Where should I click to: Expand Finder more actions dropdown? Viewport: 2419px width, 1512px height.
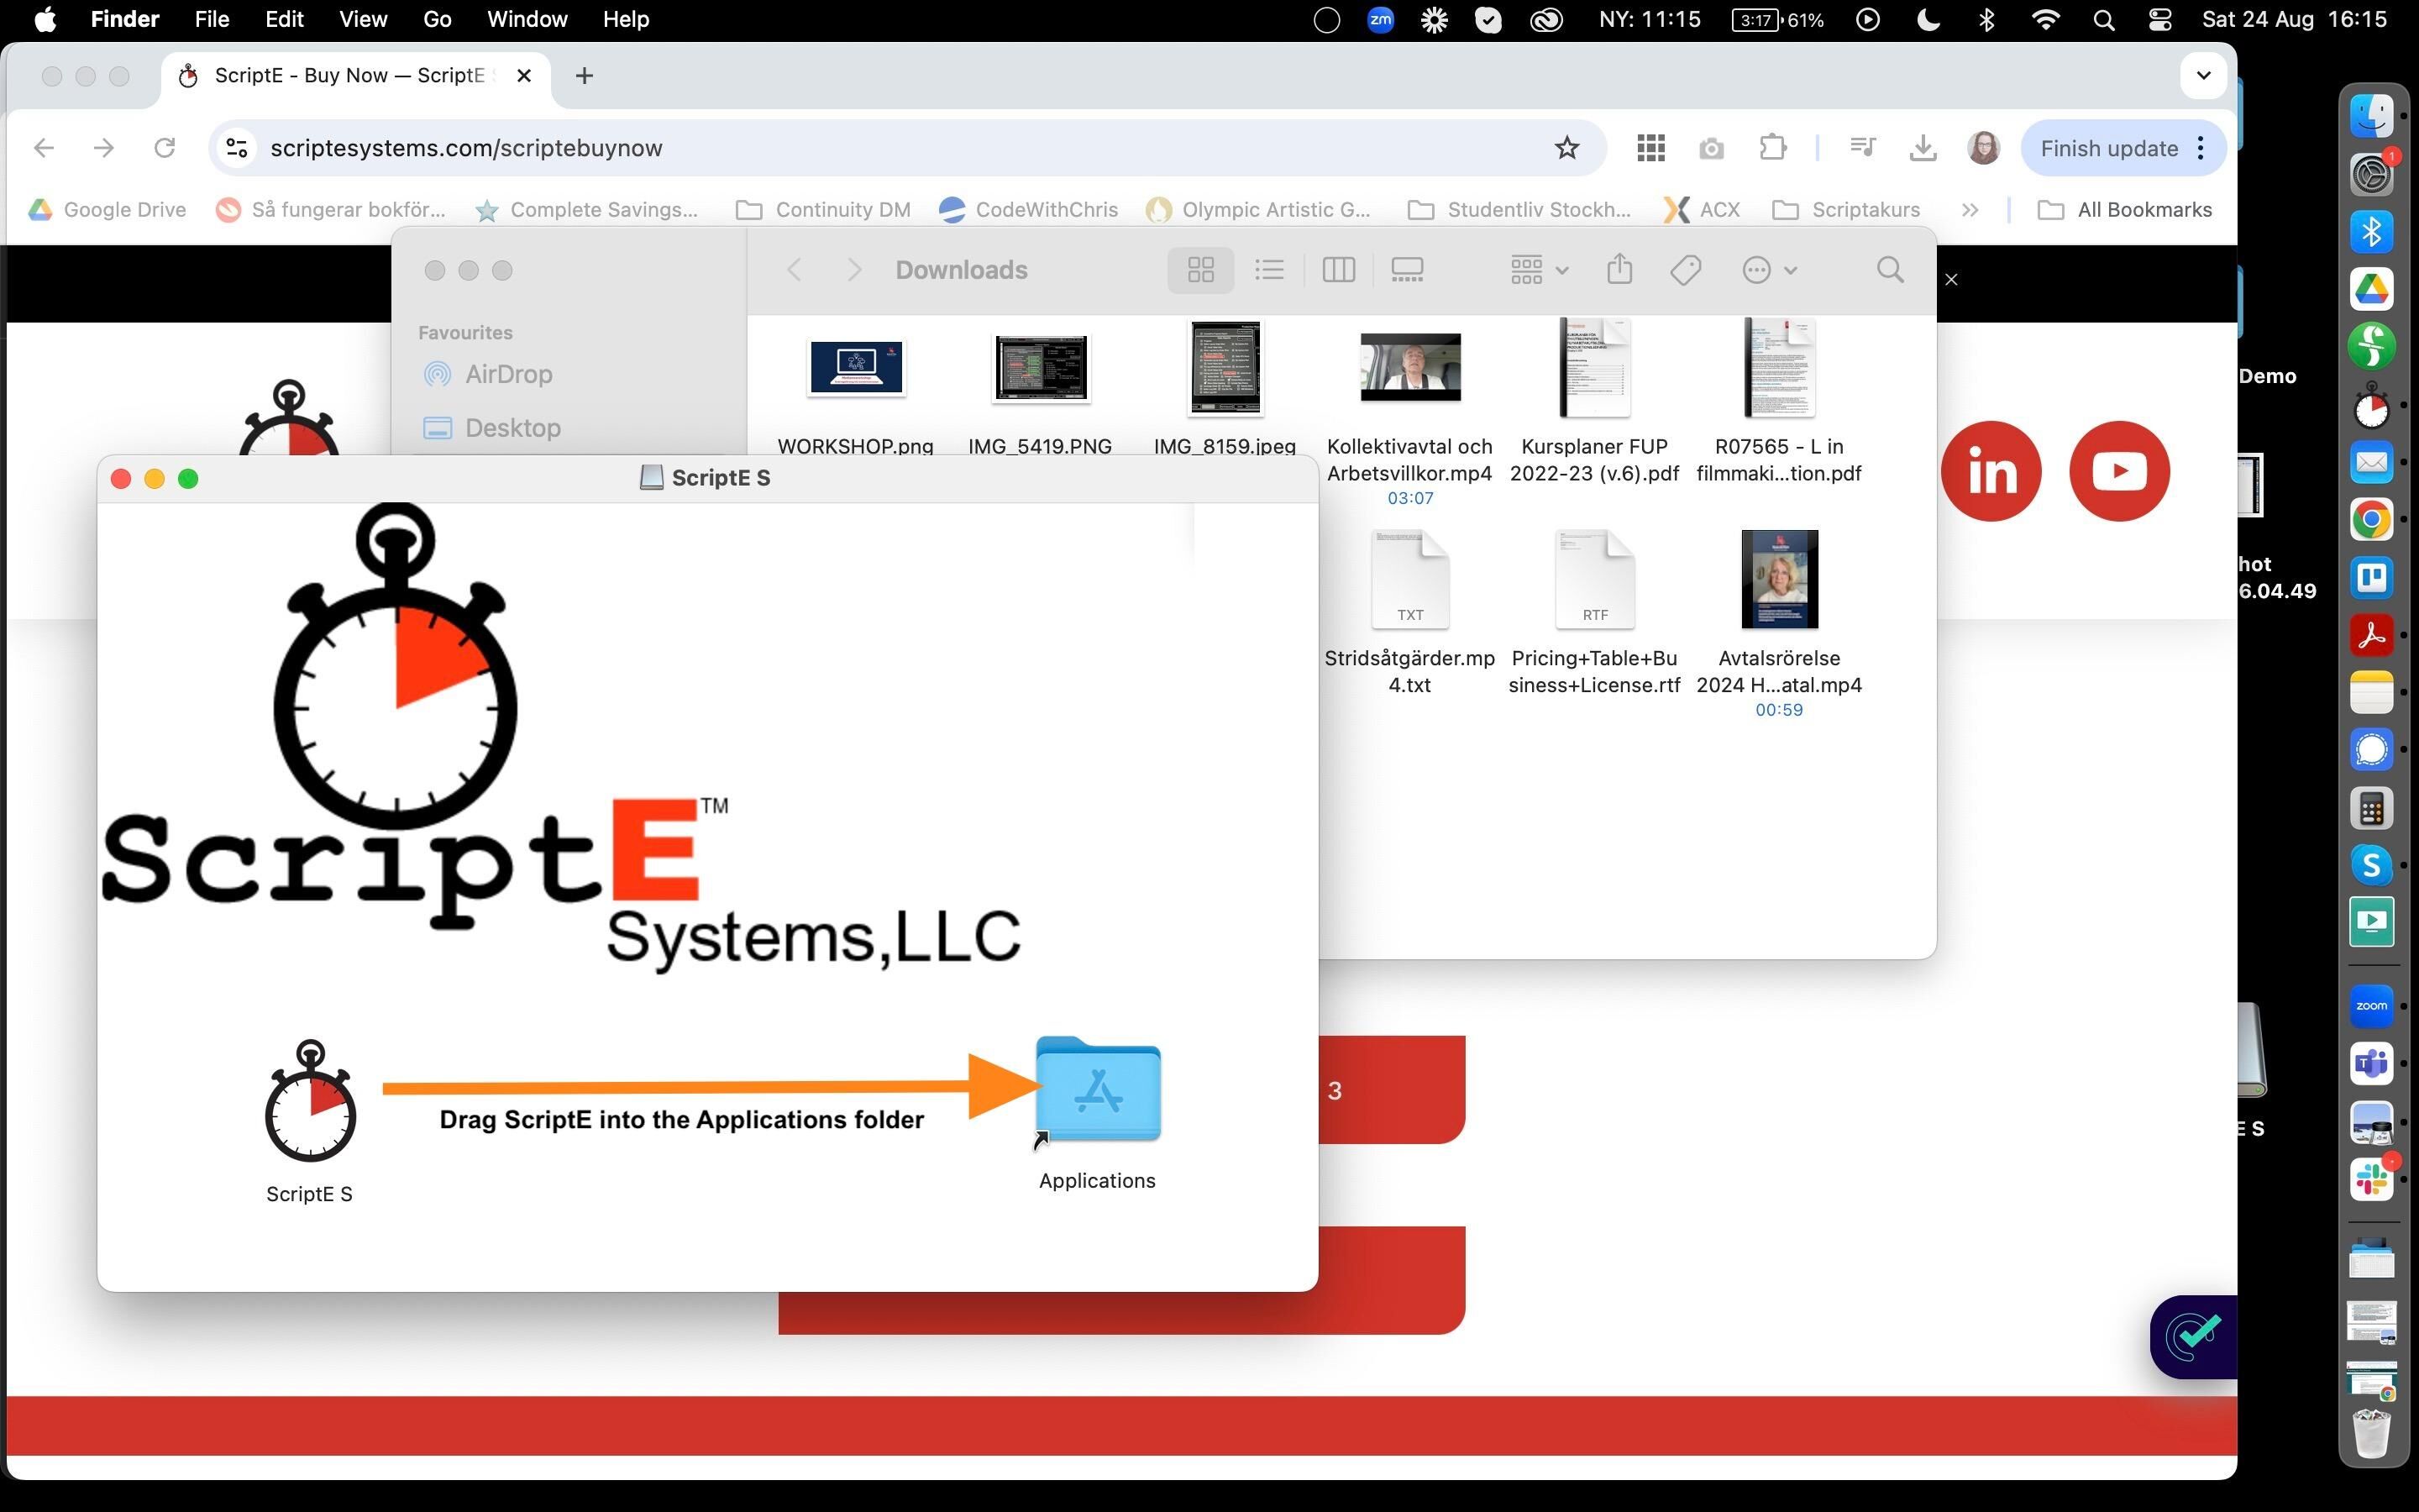click(x=1769, y=270)
